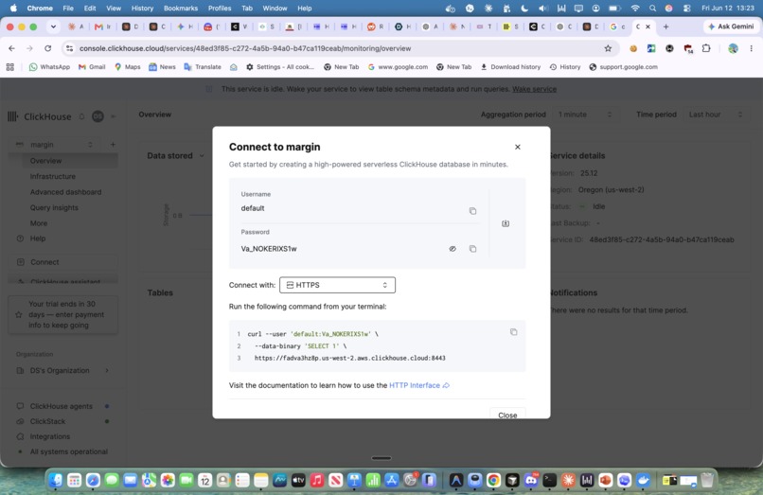Viewport: 763px width, 495px height.
Task: Click the ClickHouse logo icon
Action: click(13, 116)
